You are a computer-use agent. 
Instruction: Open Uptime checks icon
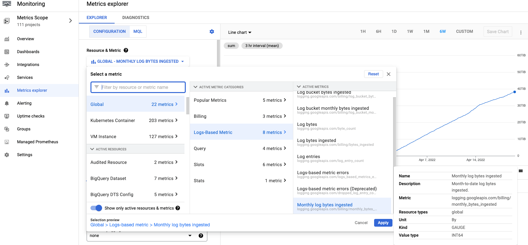pos(7,116)
